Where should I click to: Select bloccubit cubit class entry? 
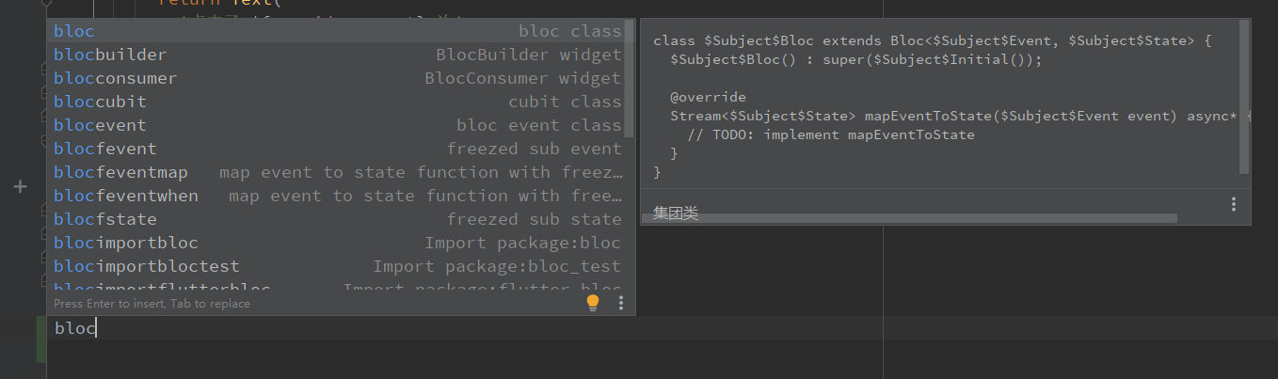click(x=337, y=102)
